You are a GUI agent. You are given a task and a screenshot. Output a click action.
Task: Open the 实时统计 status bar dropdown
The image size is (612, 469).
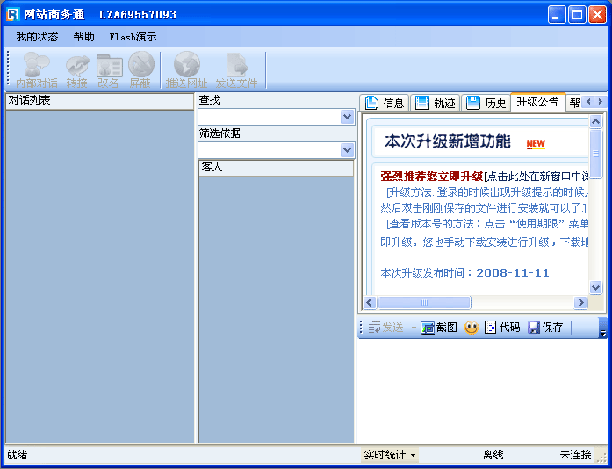[x=390, y=455]
